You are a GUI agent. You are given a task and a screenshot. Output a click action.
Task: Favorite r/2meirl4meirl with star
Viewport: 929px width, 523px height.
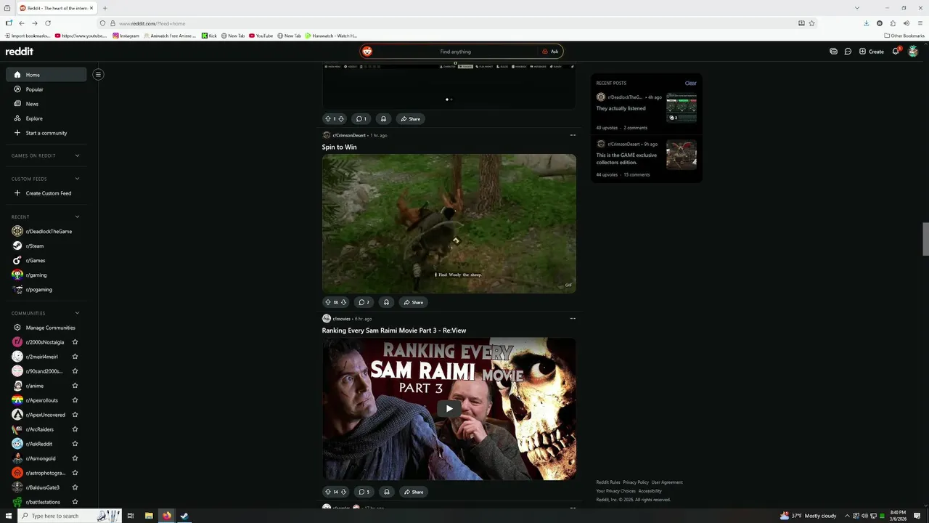coord(75,357)
